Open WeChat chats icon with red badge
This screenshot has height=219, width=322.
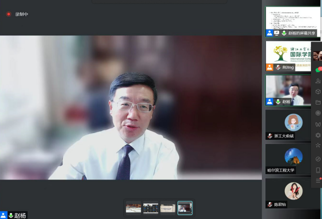(318, 69)
